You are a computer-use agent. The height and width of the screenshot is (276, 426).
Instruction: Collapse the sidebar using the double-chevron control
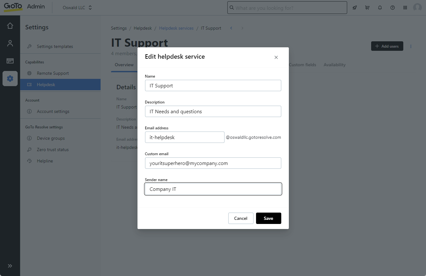tap(10, 266)
